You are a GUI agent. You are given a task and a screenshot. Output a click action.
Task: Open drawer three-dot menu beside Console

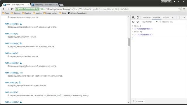[x=133, y=101]
